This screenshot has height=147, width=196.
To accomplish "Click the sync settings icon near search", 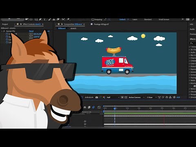I will pyautogui.click(x=188, y=20).
